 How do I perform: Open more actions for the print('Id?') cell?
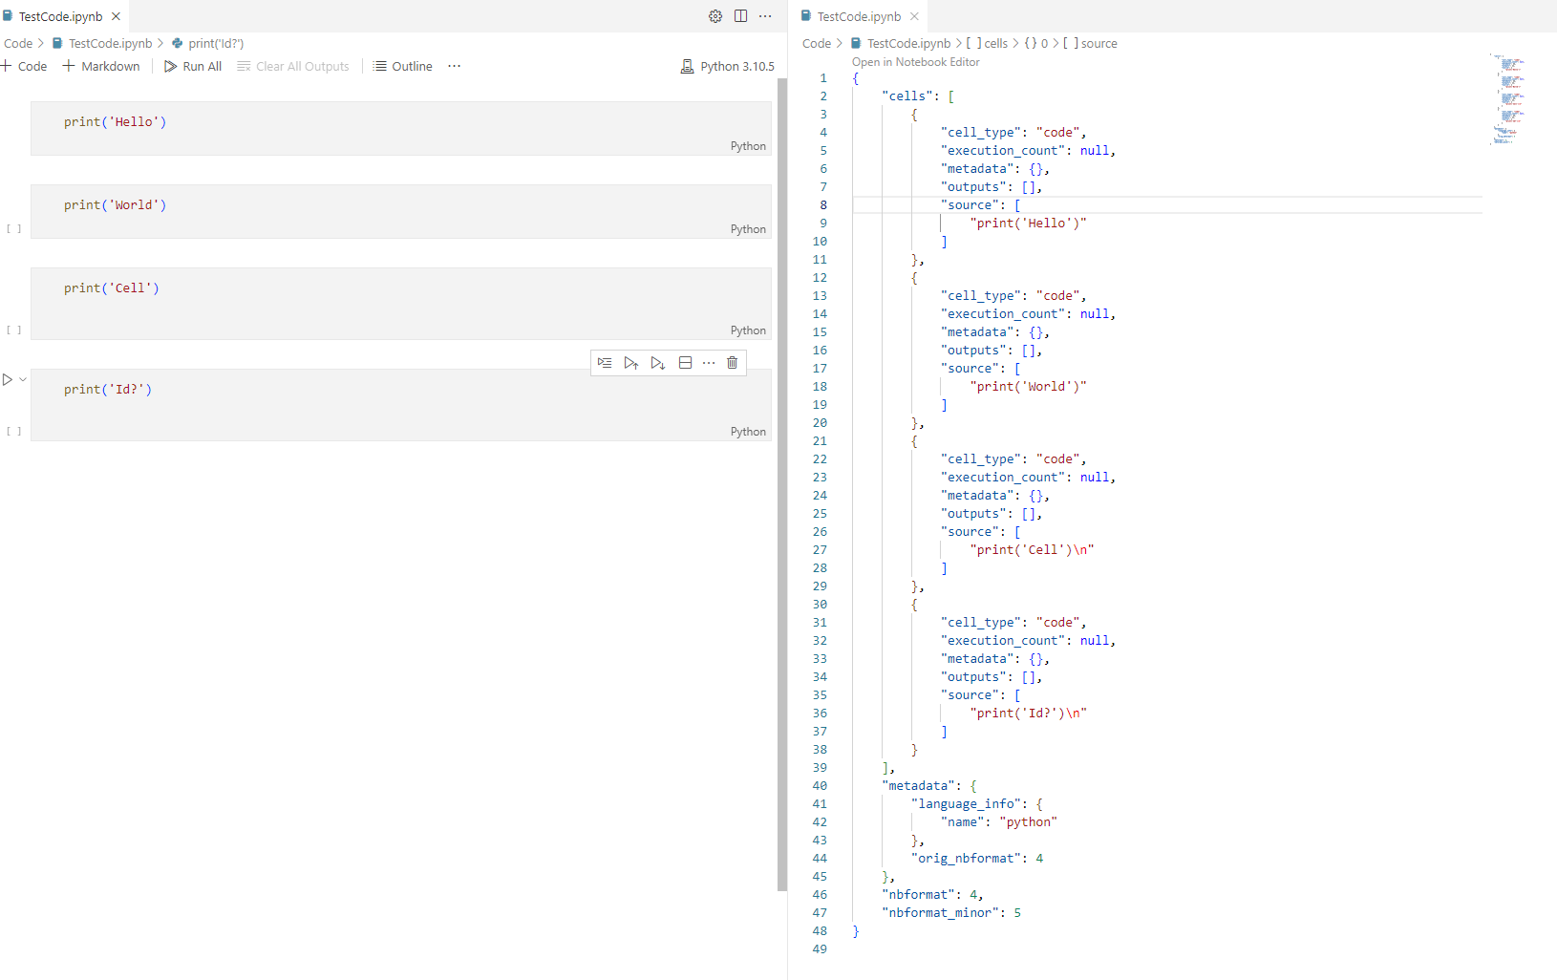tap(708, 362)
